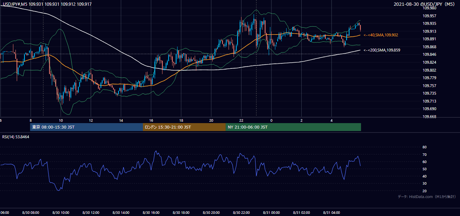This screenshot has height=216, width=460.
Task: Select the NY 21:00-06:00 JST session bar
Action: tap(293, 127)
